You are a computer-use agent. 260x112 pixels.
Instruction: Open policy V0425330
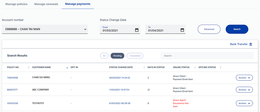pos(12,103)
